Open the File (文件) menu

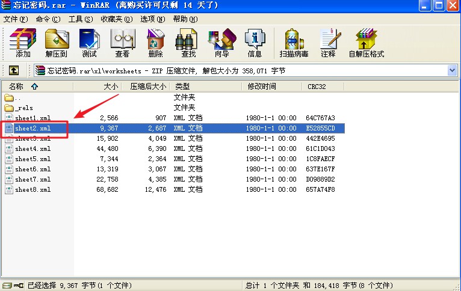(x=16, y=19)
